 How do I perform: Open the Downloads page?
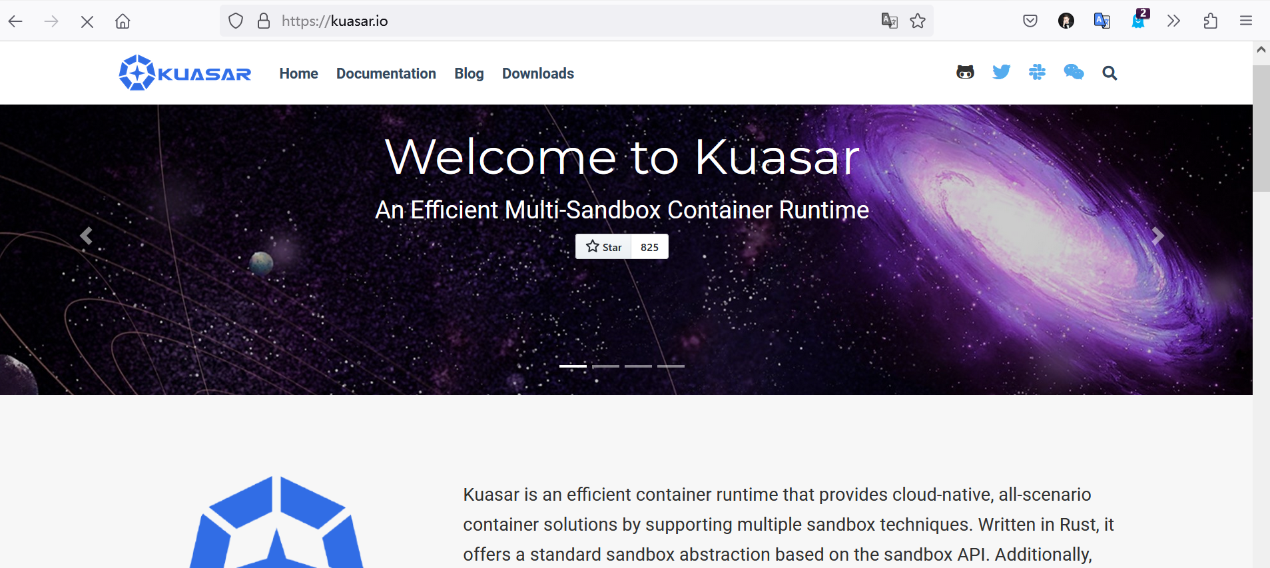click(538, 73)
